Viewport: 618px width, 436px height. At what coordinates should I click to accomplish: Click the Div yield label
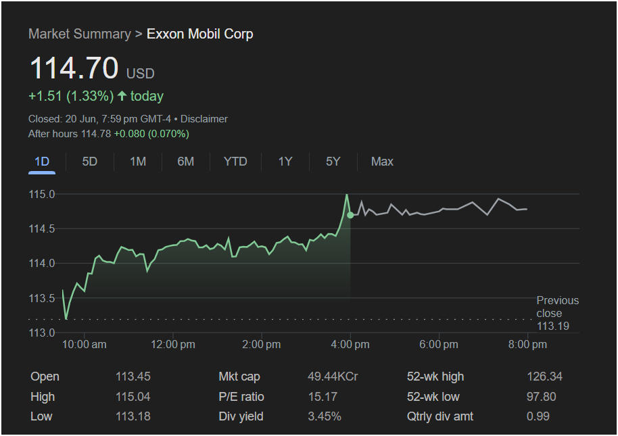pos(241,416)
